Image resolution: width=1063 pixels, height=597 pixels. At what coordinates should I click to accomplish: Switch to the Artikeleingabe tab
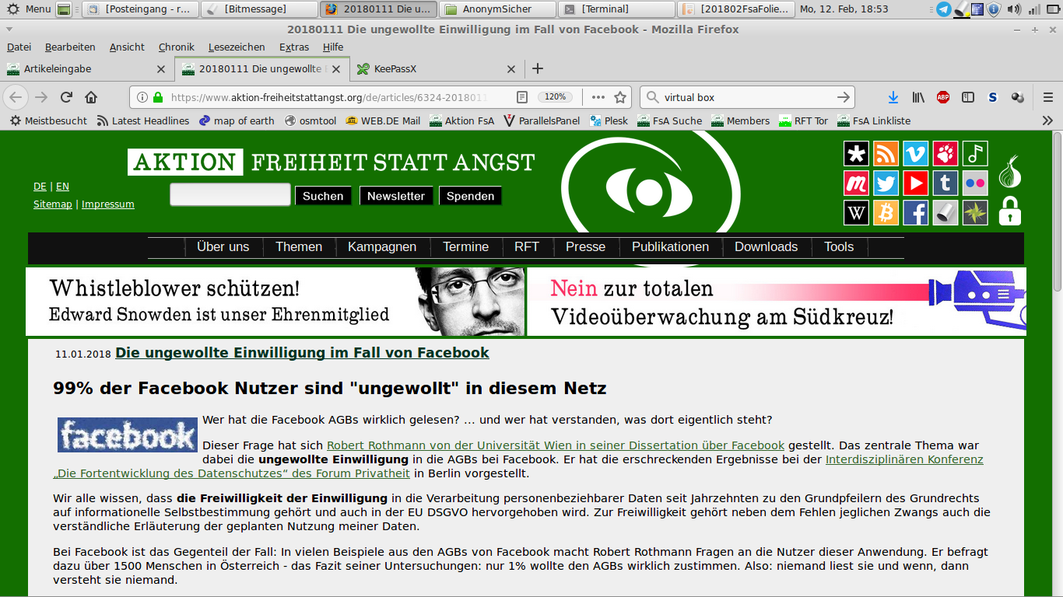coord(87,68)
